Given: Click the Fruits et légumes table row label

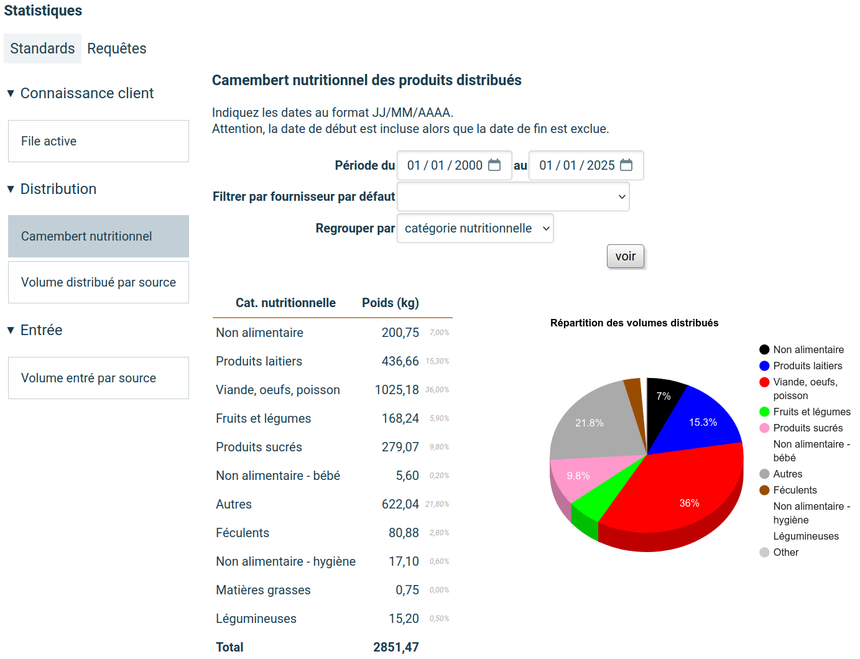Looking at the screenshot, I should pyautogui.click(x=263, y=418).
